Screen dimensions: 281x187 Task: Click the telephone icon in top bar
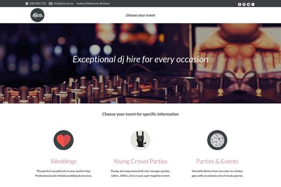pos(27,4)
